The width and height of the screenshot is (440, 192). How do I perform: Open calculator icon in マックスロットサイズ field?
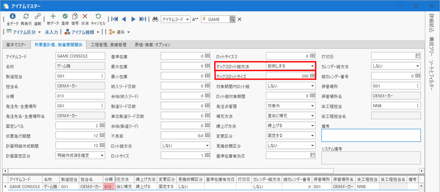tap(312, 76)
